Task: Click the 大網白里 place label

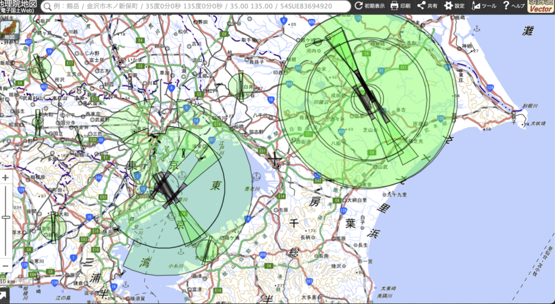Action: [357, 200]
